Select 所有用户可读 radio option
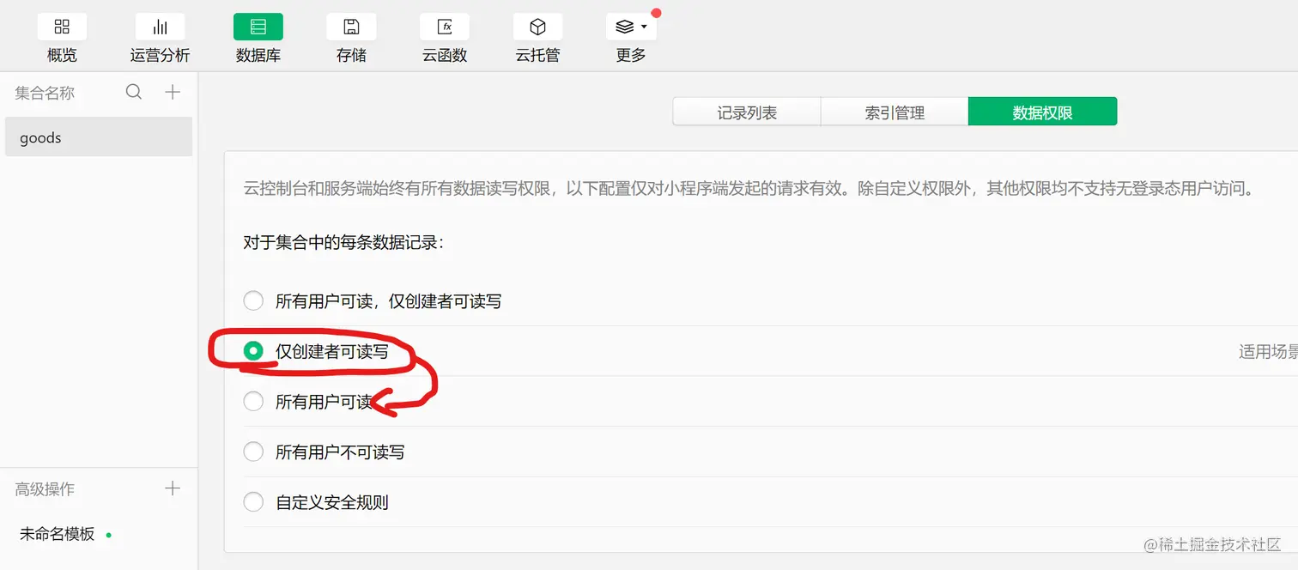Screen dimensions: 1298x570 tap(253, 402)
